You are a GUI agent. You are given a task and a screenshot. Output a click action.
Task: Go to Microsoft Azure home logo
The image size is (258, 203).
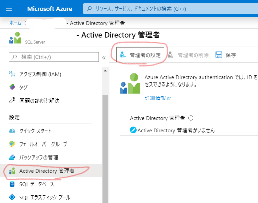click(x=49, y=9)
